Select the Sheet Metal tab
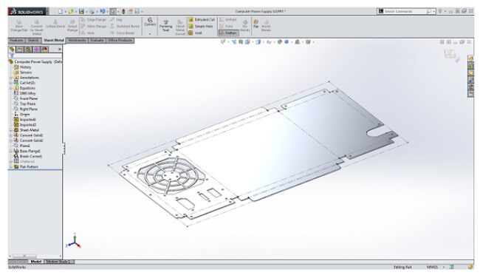 point(54,41)
